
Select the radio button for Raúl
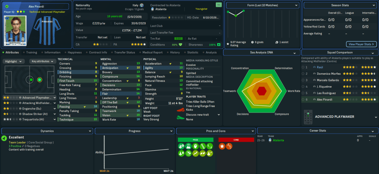tap(303, 68)
